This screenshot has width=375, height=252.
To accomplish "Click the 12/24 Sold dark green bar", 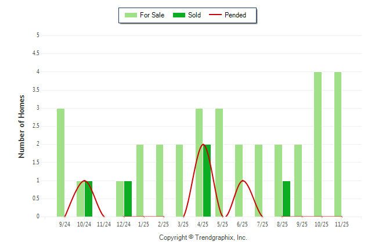I will click(128, 199).
